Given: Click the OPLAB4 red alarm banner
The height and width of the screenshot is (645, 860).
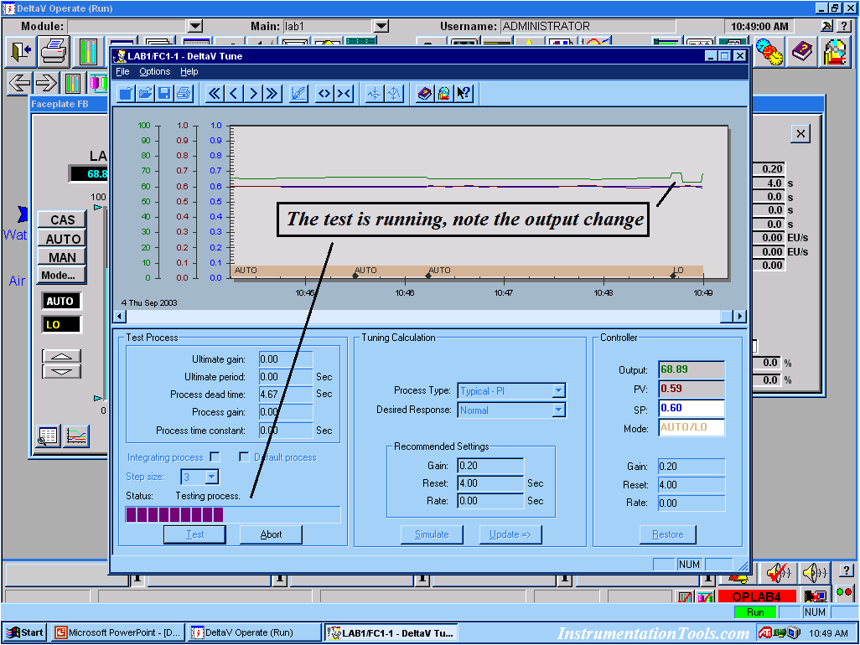Looking at the screenshot, I should [756, 596].
